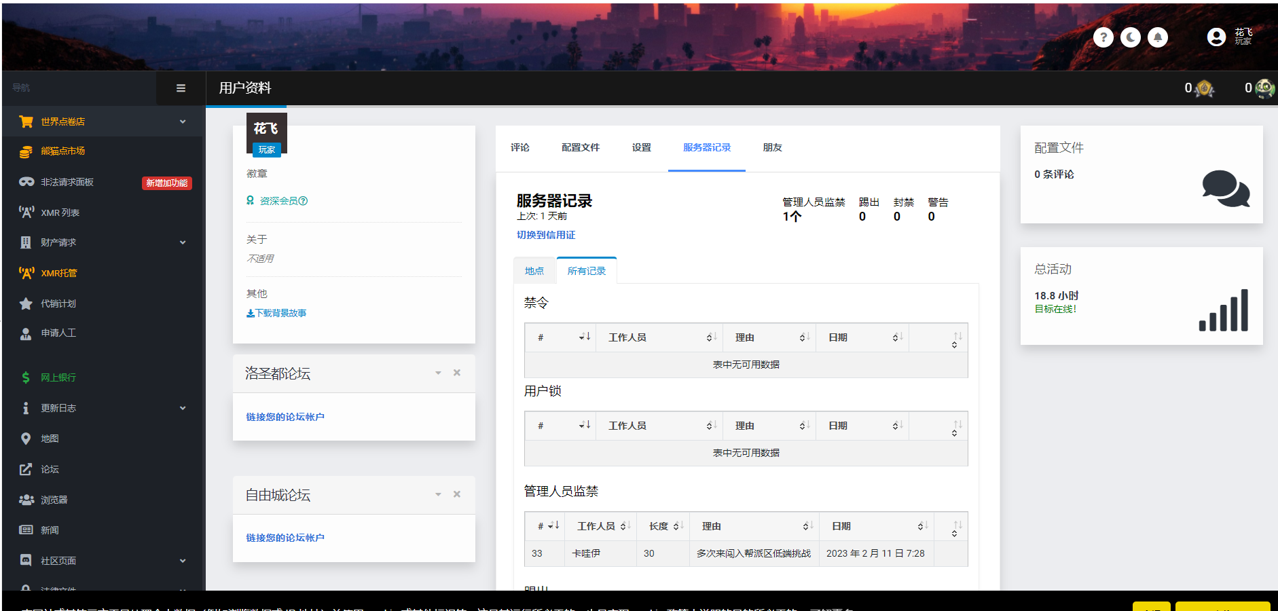
Task: Open 网上银行 in the sidebar
Action: tap(58, 377)
